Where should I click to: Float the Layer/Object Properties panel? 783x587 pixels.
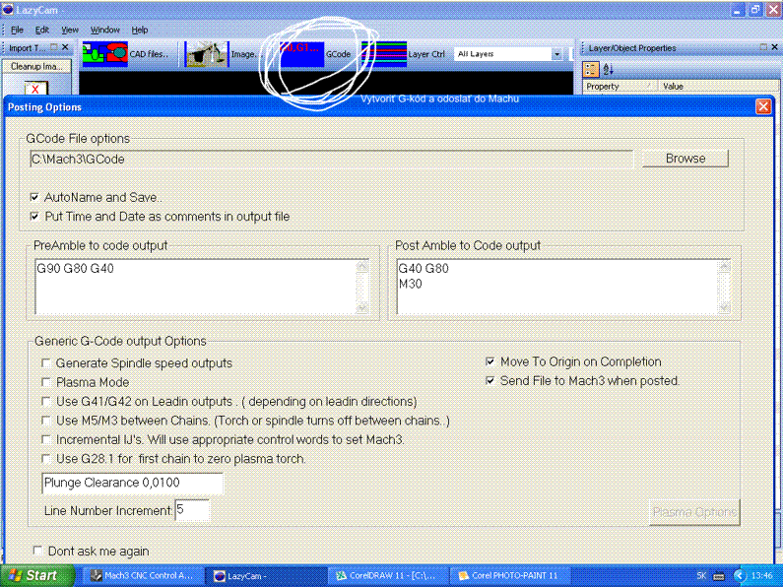763,47
